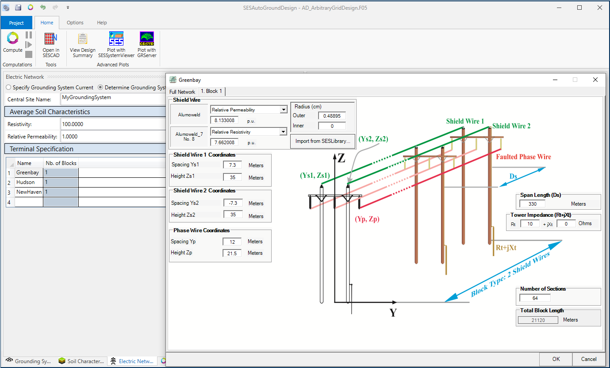Click the Resume computation play icon
610x368 pixels.
click(x=28, y=45)
